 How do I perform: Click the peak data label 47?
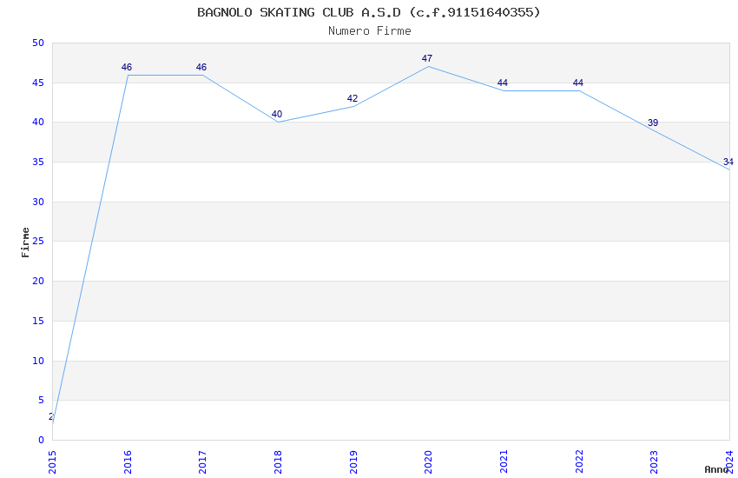427,58
